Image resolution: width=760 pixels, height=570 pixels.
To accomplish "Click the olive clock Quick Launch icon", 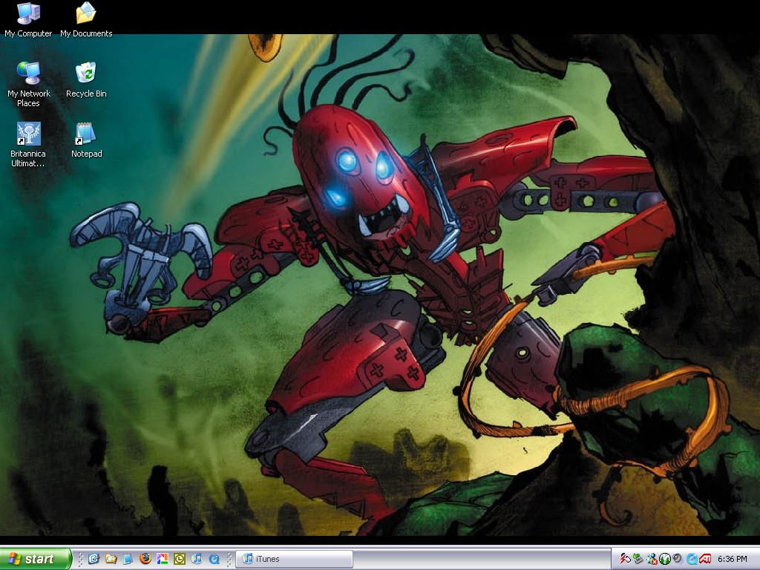I will click(180, 559).
